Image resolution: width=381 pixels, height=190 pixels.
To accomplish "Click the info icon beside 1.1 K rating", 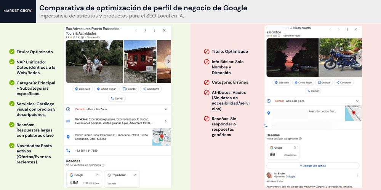I will [83, 38].
